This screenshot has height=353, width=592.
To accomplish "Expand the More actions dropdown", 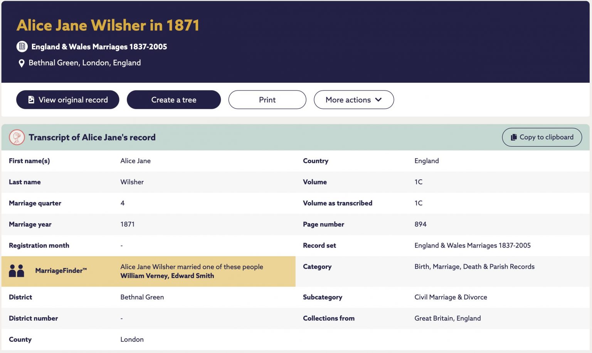I will coord(354,100).
